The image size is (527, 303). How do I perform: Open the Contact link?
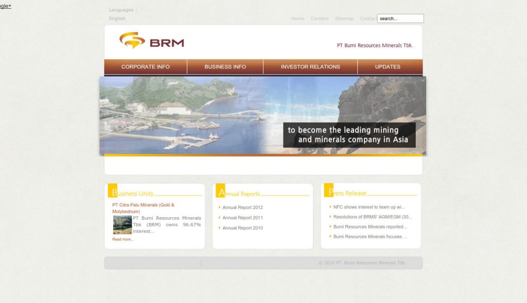[x=368, y=18]
